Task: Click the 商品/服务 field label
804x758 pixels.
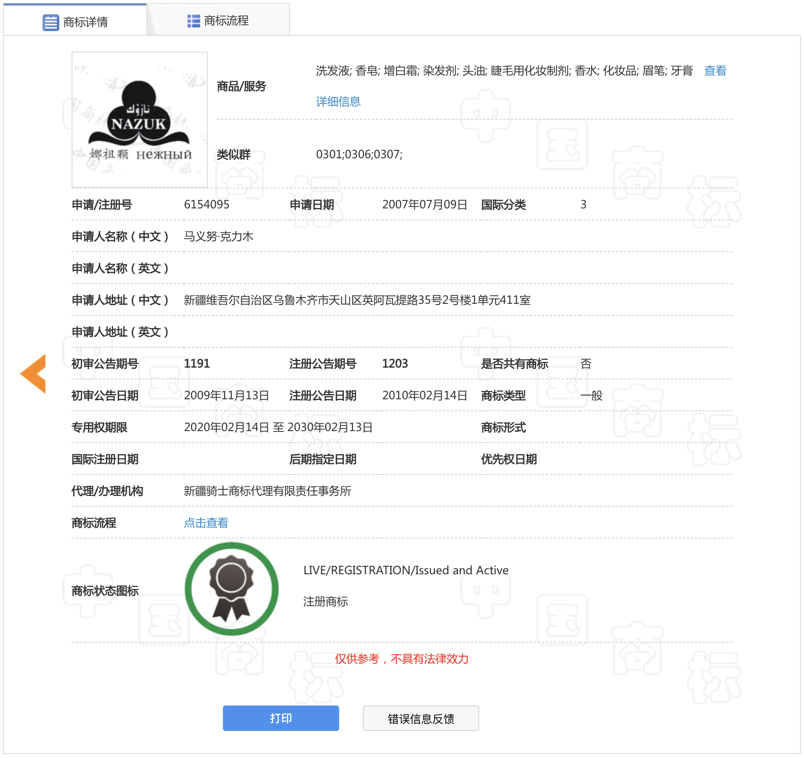Action: 242,86
